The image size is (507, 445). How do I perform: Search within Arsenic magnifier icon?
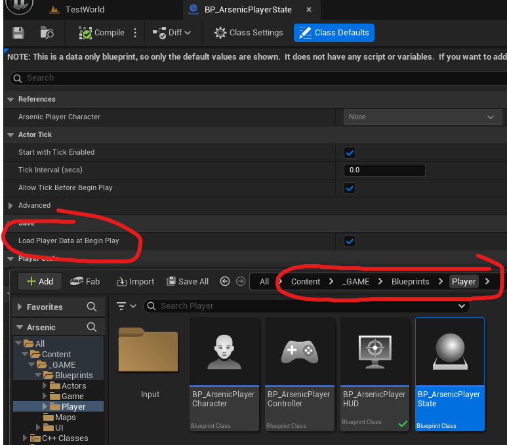(x=92, y=328)
